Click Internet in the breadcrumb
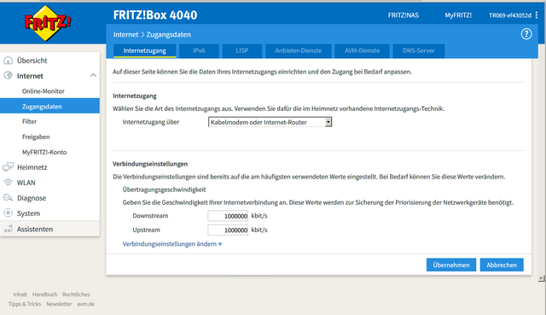 pyautogui.click(x=125, y=34)
